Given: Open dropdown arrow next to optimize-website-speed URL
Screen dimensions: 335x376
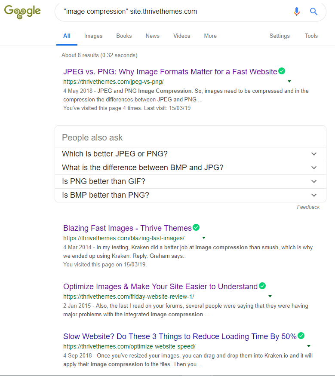Looking at the screenshot, I should (309, 346).
